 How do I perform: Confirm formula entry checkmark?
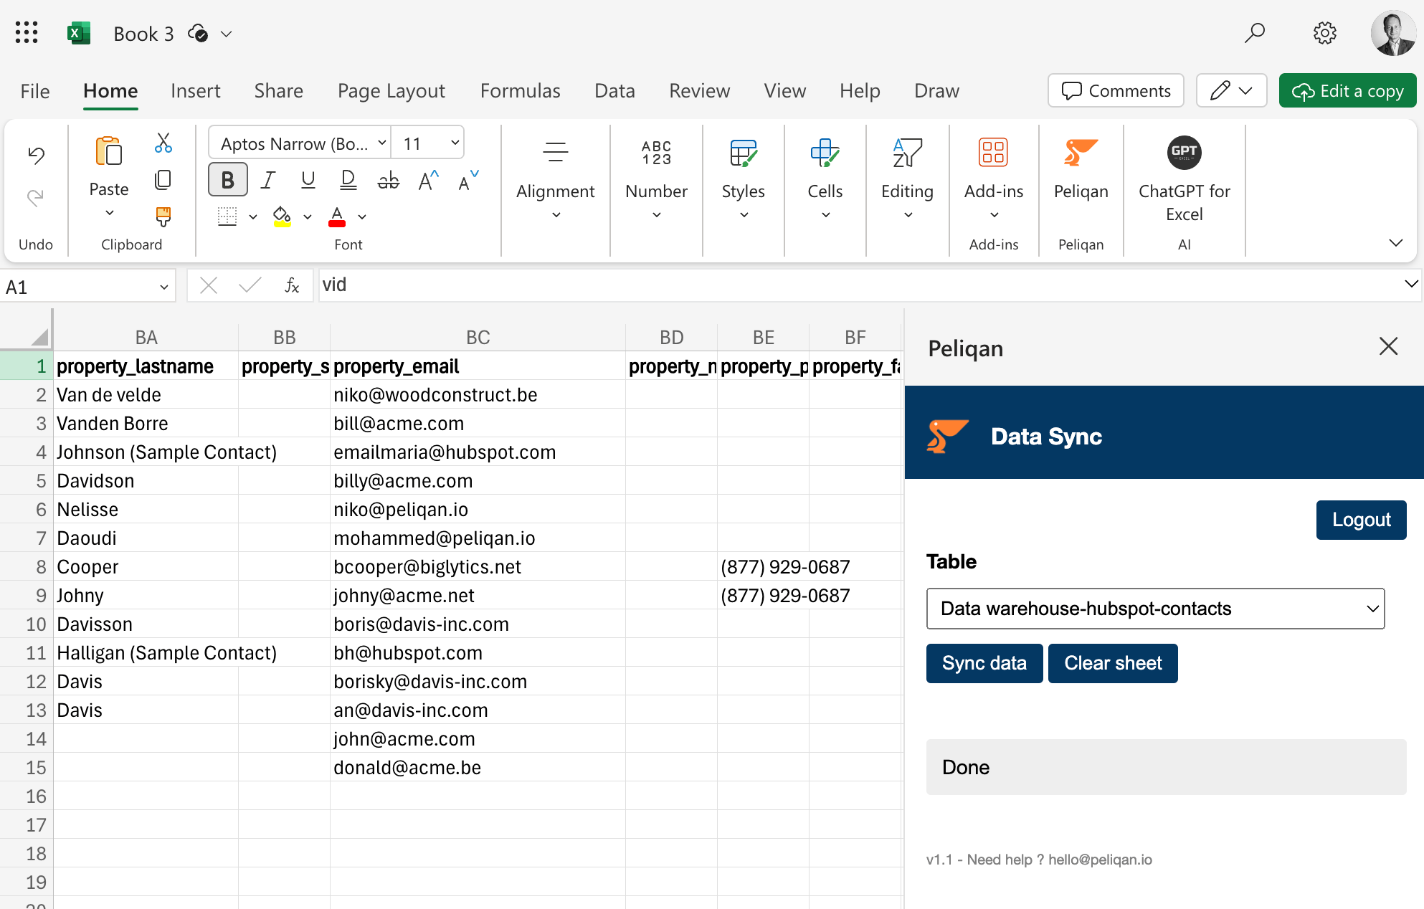[250, 285]
